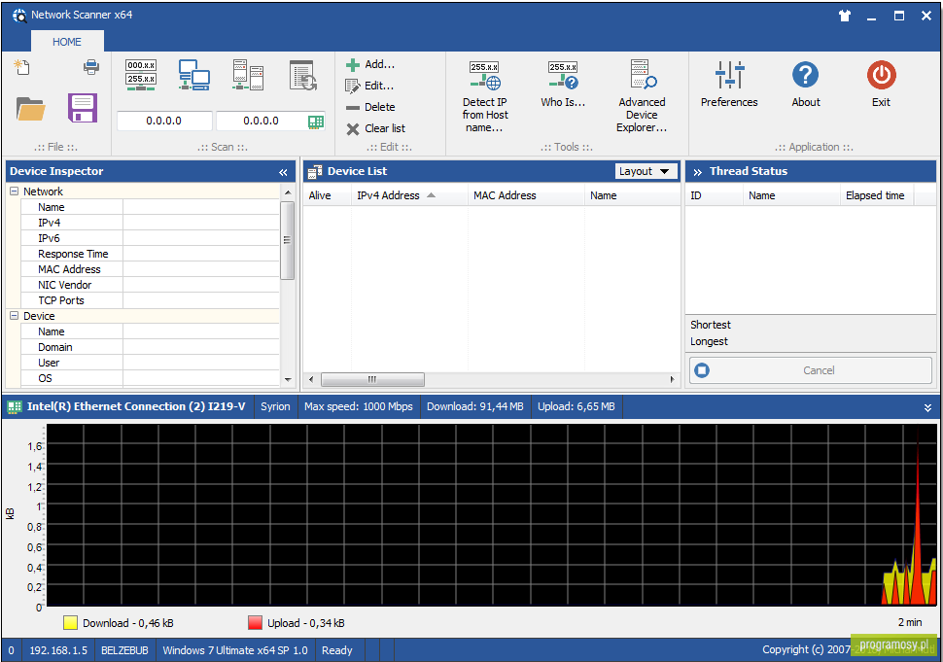Edit the selected device entry
Viewport: 943px width, 662px height.
pos(369,86)
